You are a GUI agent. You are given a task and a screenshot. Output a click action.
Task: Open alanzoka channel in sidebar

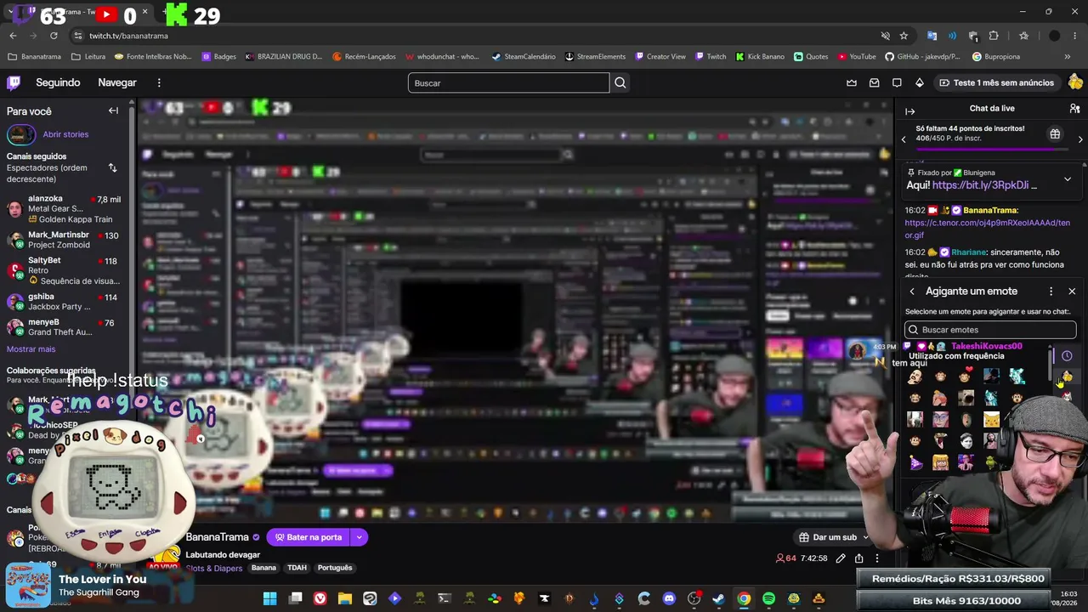(x=64, y=208)
